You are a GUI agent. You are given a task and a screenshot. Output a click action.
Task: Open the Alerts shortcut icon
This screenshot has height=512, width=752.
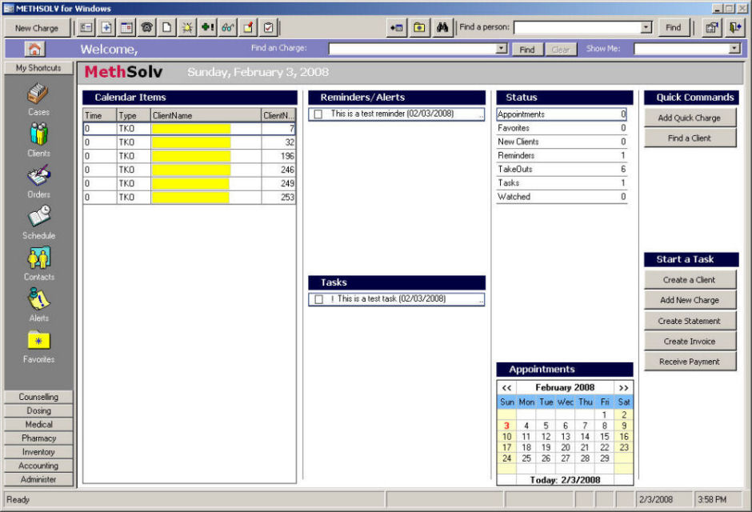[x=38, y=299]
